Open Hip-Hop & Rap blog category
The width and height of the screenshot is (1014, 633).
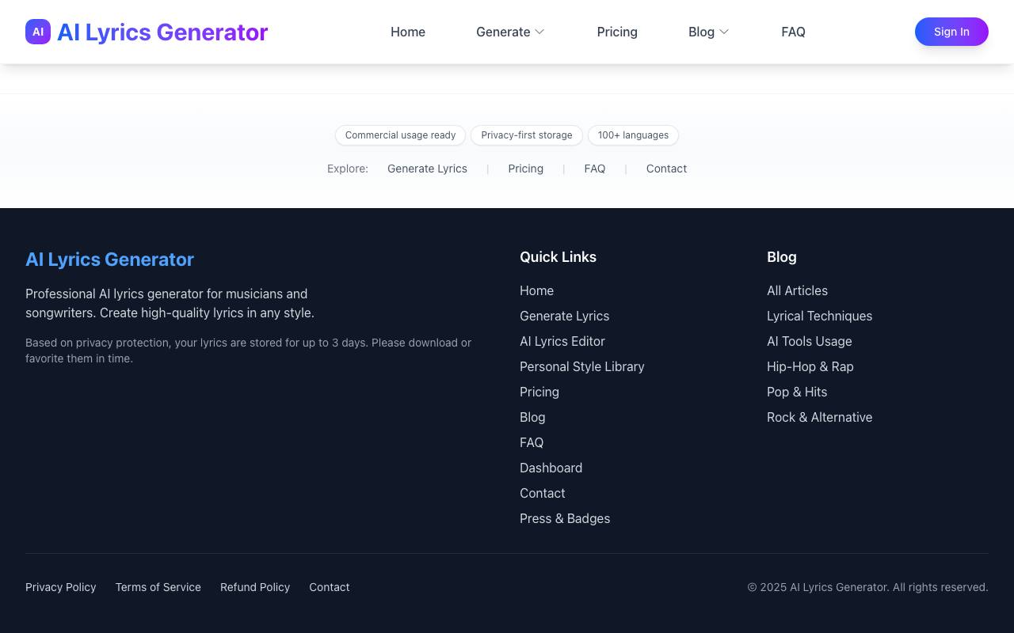[810, 366]
